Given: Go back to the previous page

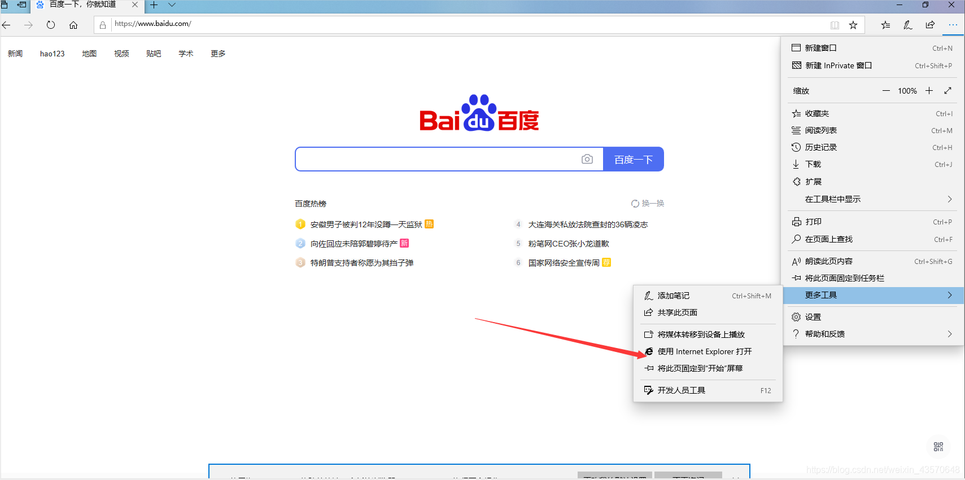Looking at the screenshot, I should point(7,25).
